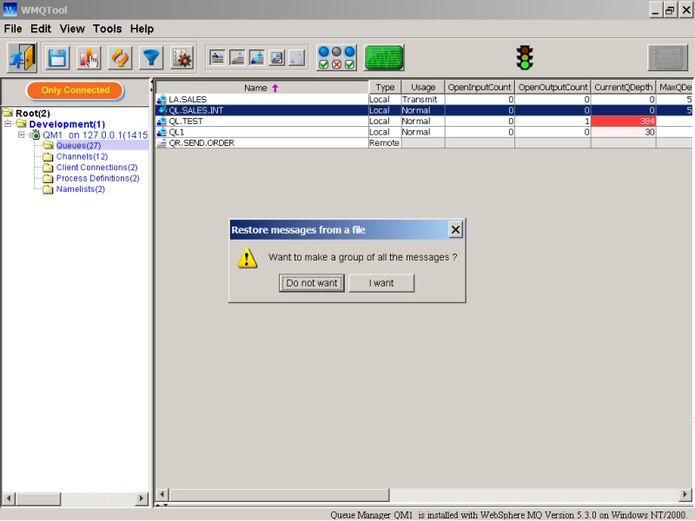Click the red 384 queue depth cell
Image resolution: width=695 pixels, height=521 pixels.
tap(623, 121)
